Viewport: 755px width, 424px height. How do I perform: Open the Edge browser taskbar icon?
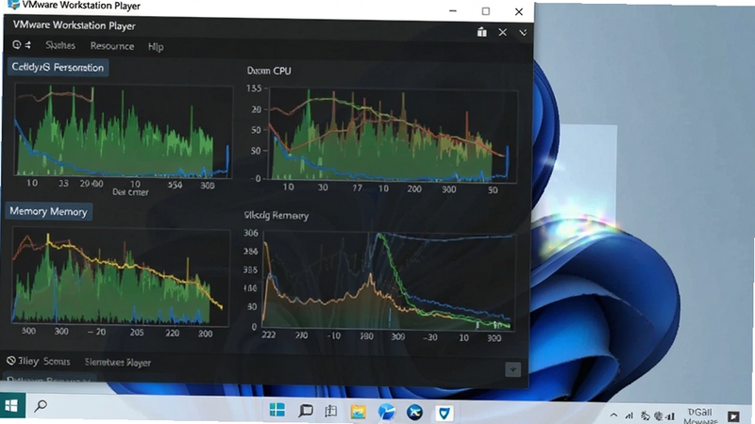(387, 412)
